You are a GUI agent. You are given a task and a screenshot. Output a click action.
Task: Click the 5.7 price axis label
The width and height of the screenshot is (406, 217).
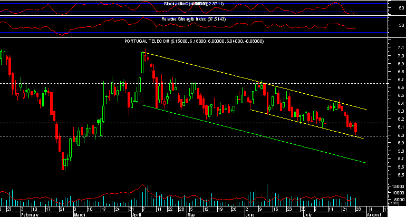click(400, 159)
